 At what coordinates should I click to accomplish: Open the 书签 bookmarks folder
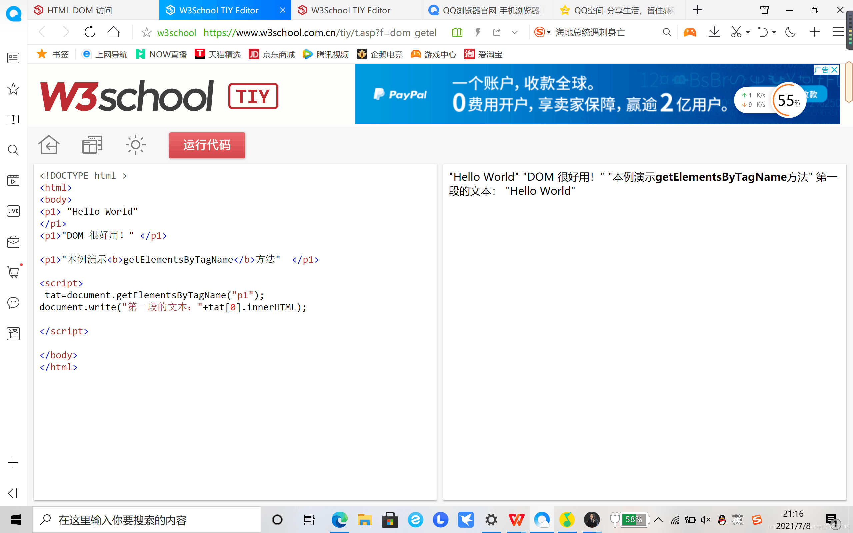(x=53, y=54)
